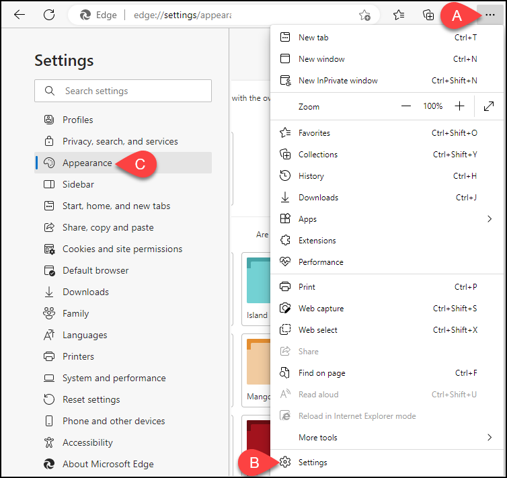Click the Search settings field
The width and height of the screenshot is (507, 478).
[123, 91]
